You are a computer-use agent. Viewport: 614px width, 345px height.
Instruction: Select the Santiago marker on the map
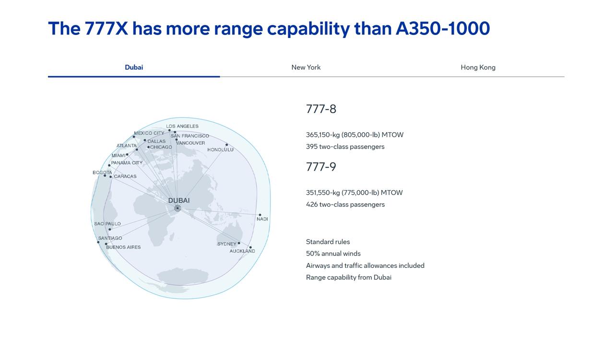98,242
